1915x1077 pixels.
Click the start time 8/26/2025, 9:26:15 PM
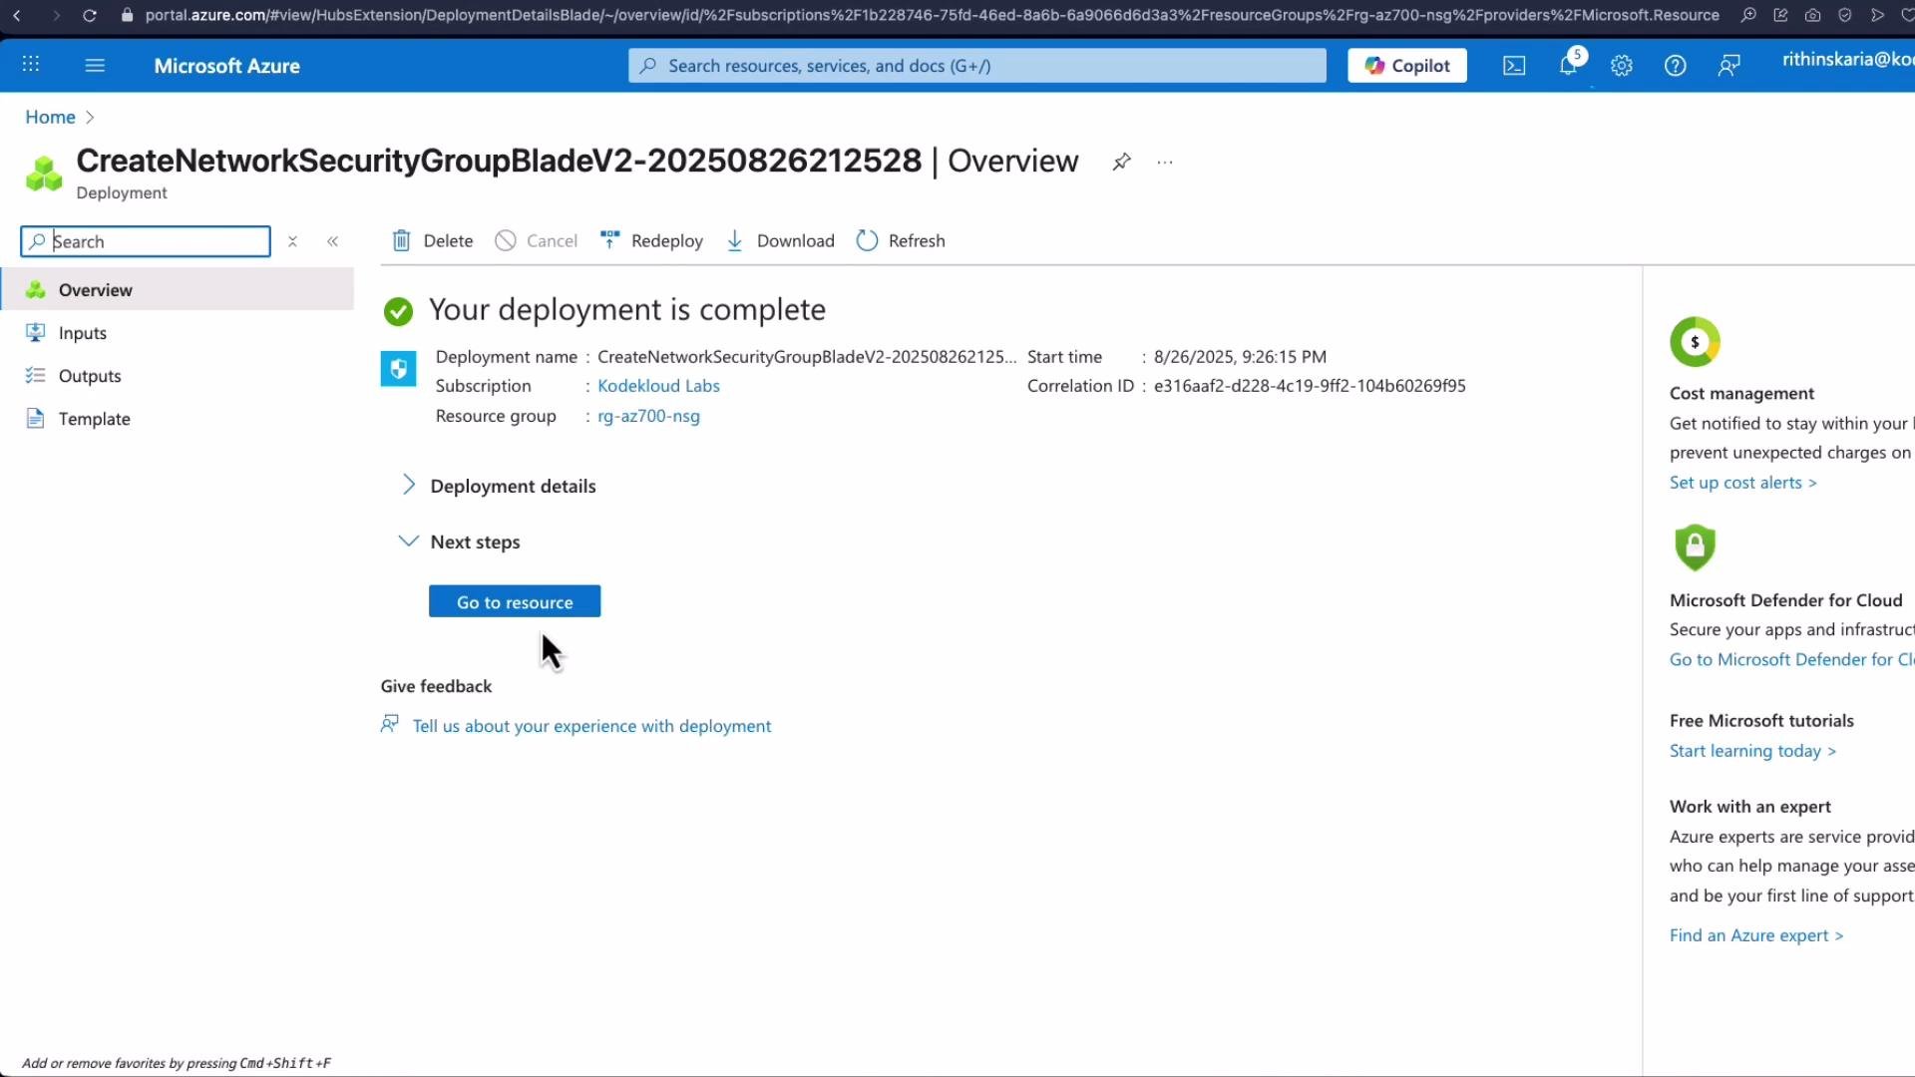pos(1240,357)
